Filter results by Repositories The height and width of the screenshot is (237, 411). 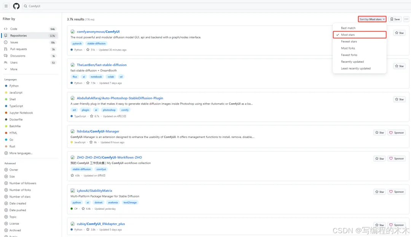[x=30, y=36]
